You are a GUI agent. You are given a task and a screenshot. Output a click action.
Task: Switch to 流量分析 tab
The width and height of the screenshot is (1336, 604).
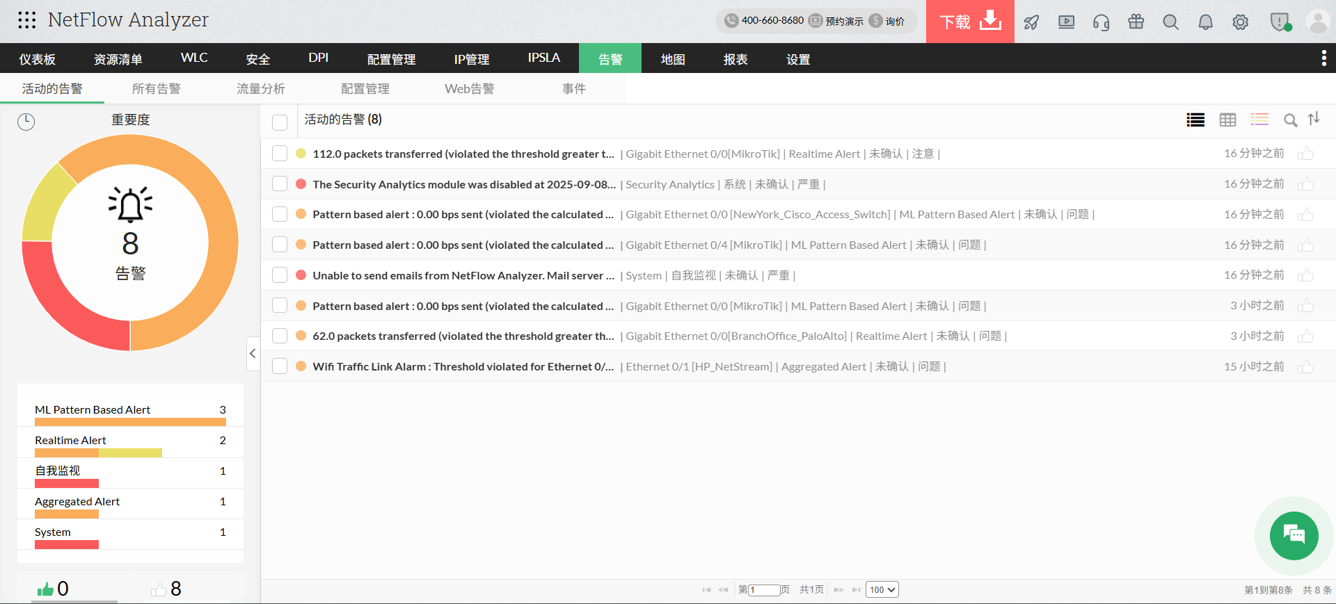click(261, 88)
